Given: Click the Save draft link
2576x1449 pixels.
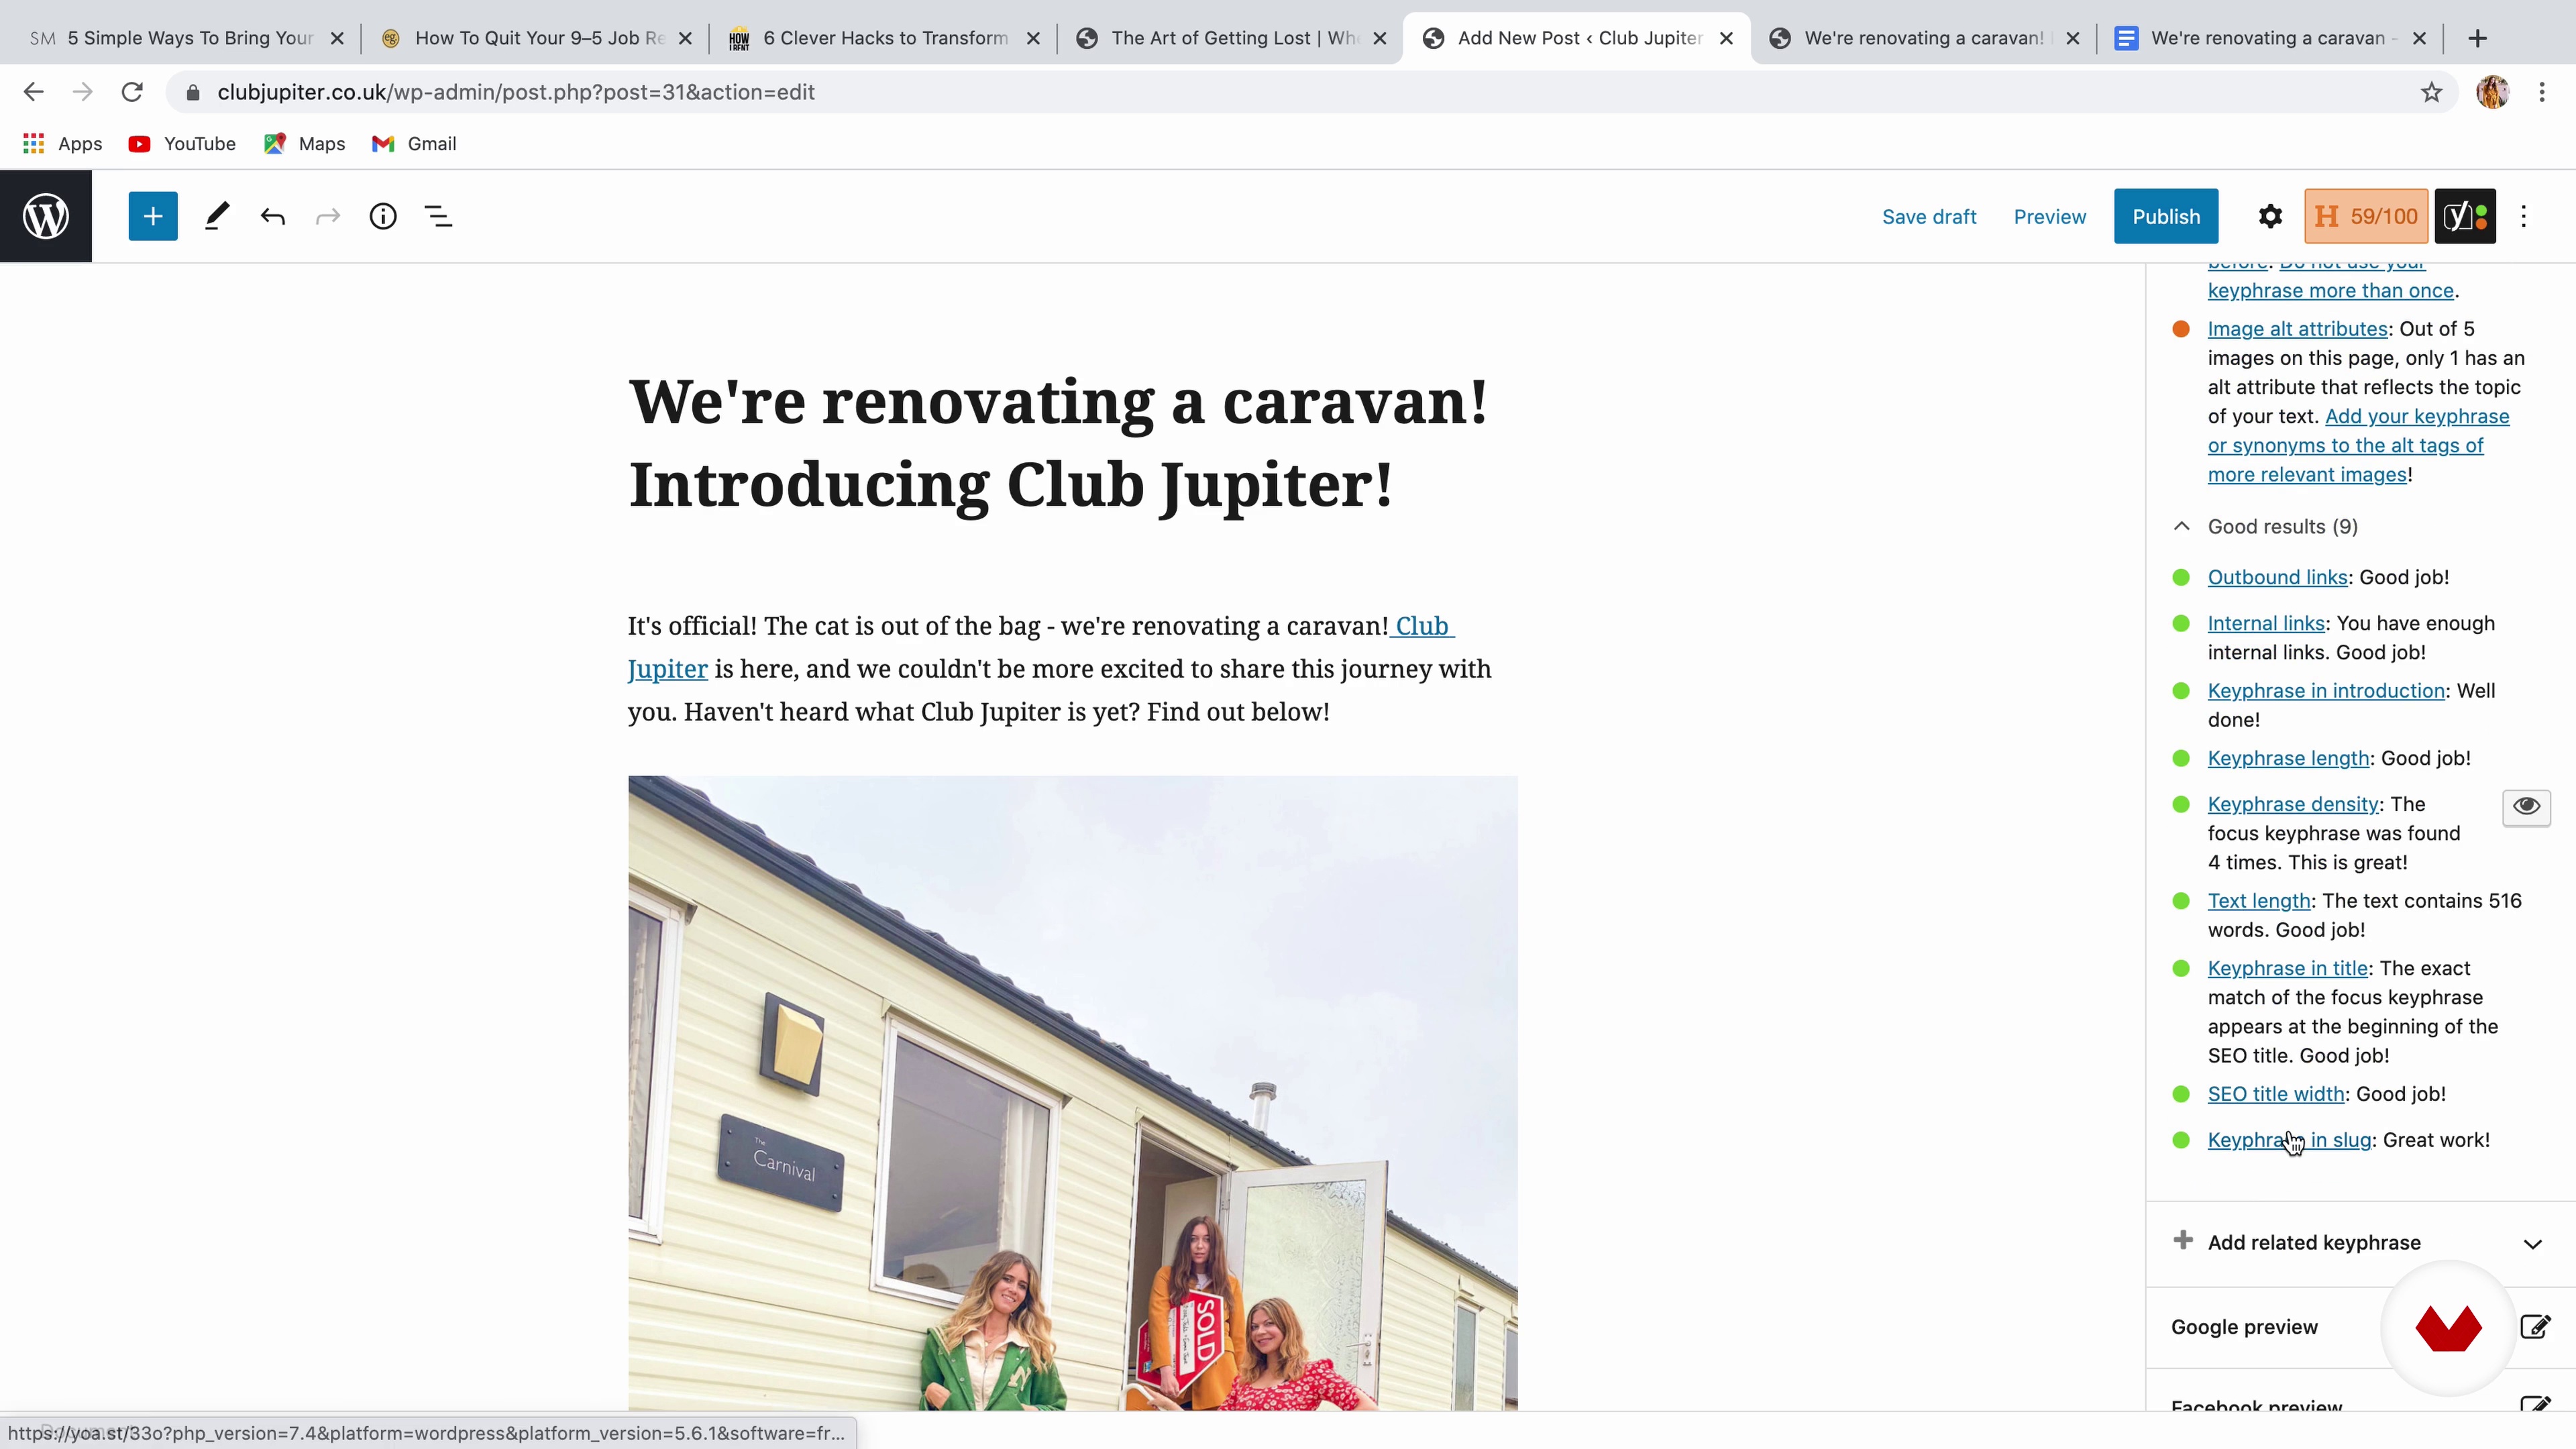Looking at the screenshot, I should 1929,216.
